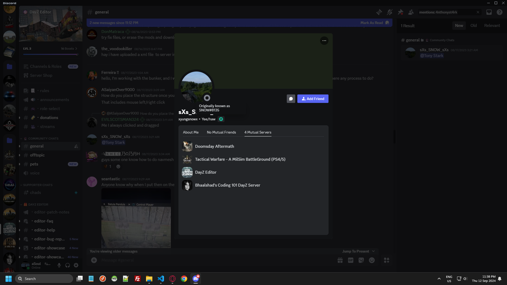The image size is (507, 285).
Task: Open the gift icon in message bar
Action: [340, 260]
